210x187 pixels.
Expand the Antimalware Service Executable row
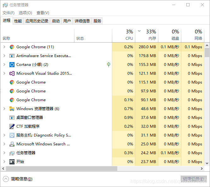point(4,56)
